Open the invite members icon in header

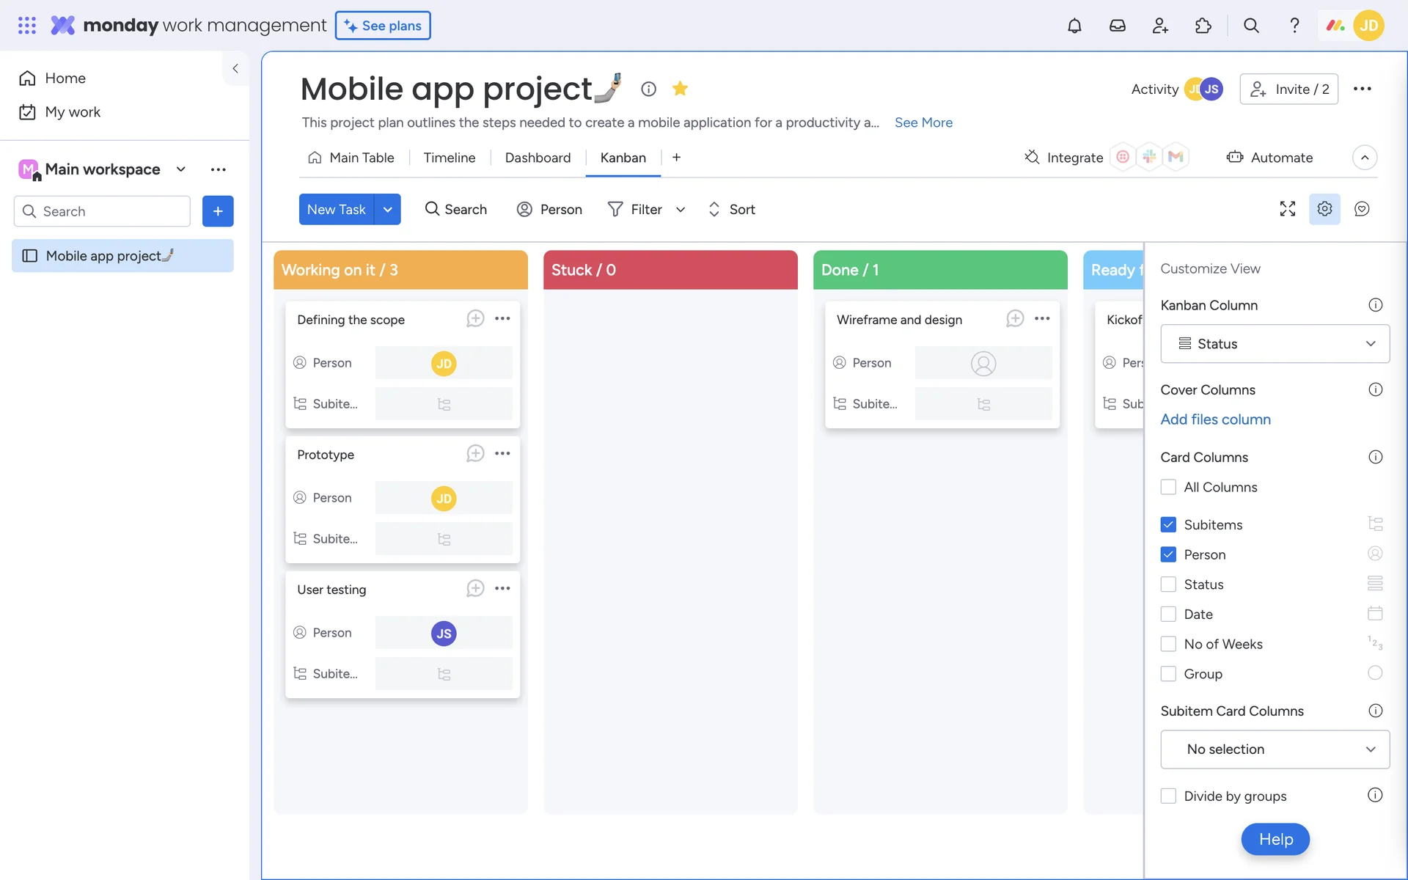[1160, 26]
